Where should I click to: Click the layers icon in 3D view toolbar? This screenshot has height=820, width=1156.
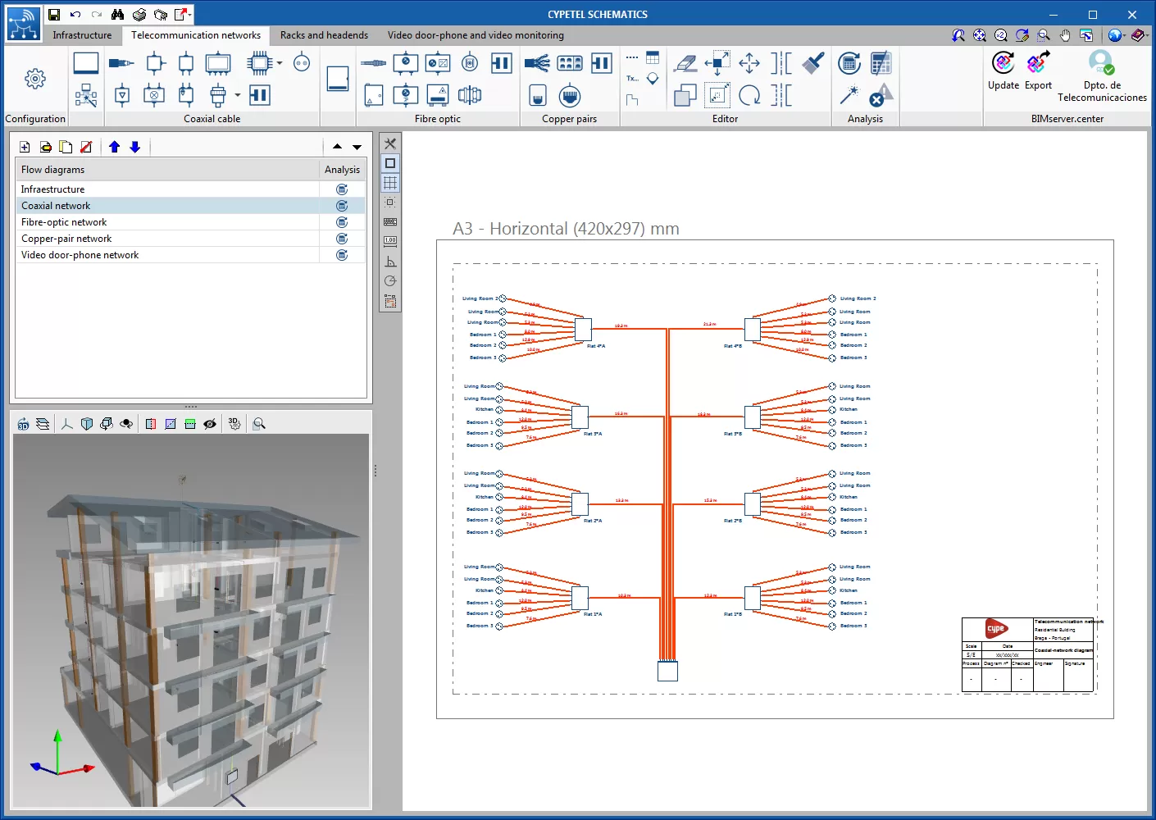click(x=43, y=424)
